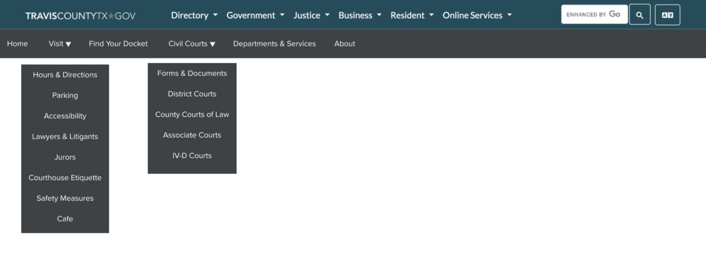The image size is (706, 271).
Task: Open Forms & Documents link
Action: point(192,74)
